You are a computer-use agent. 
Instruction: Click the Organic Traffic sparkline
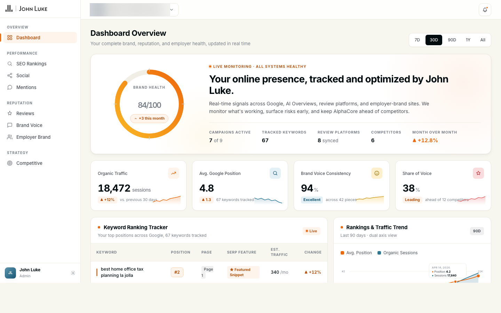(167, 200)
